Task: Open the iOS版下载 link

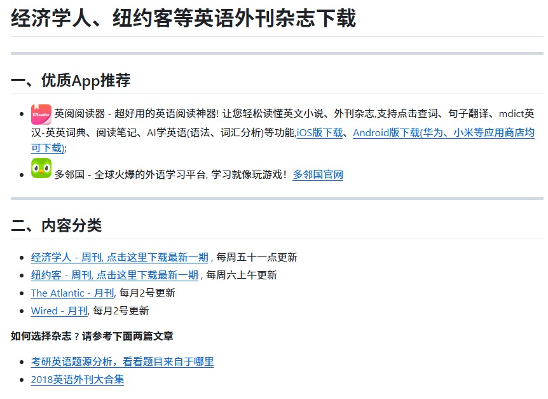Action: pos(320,133)
